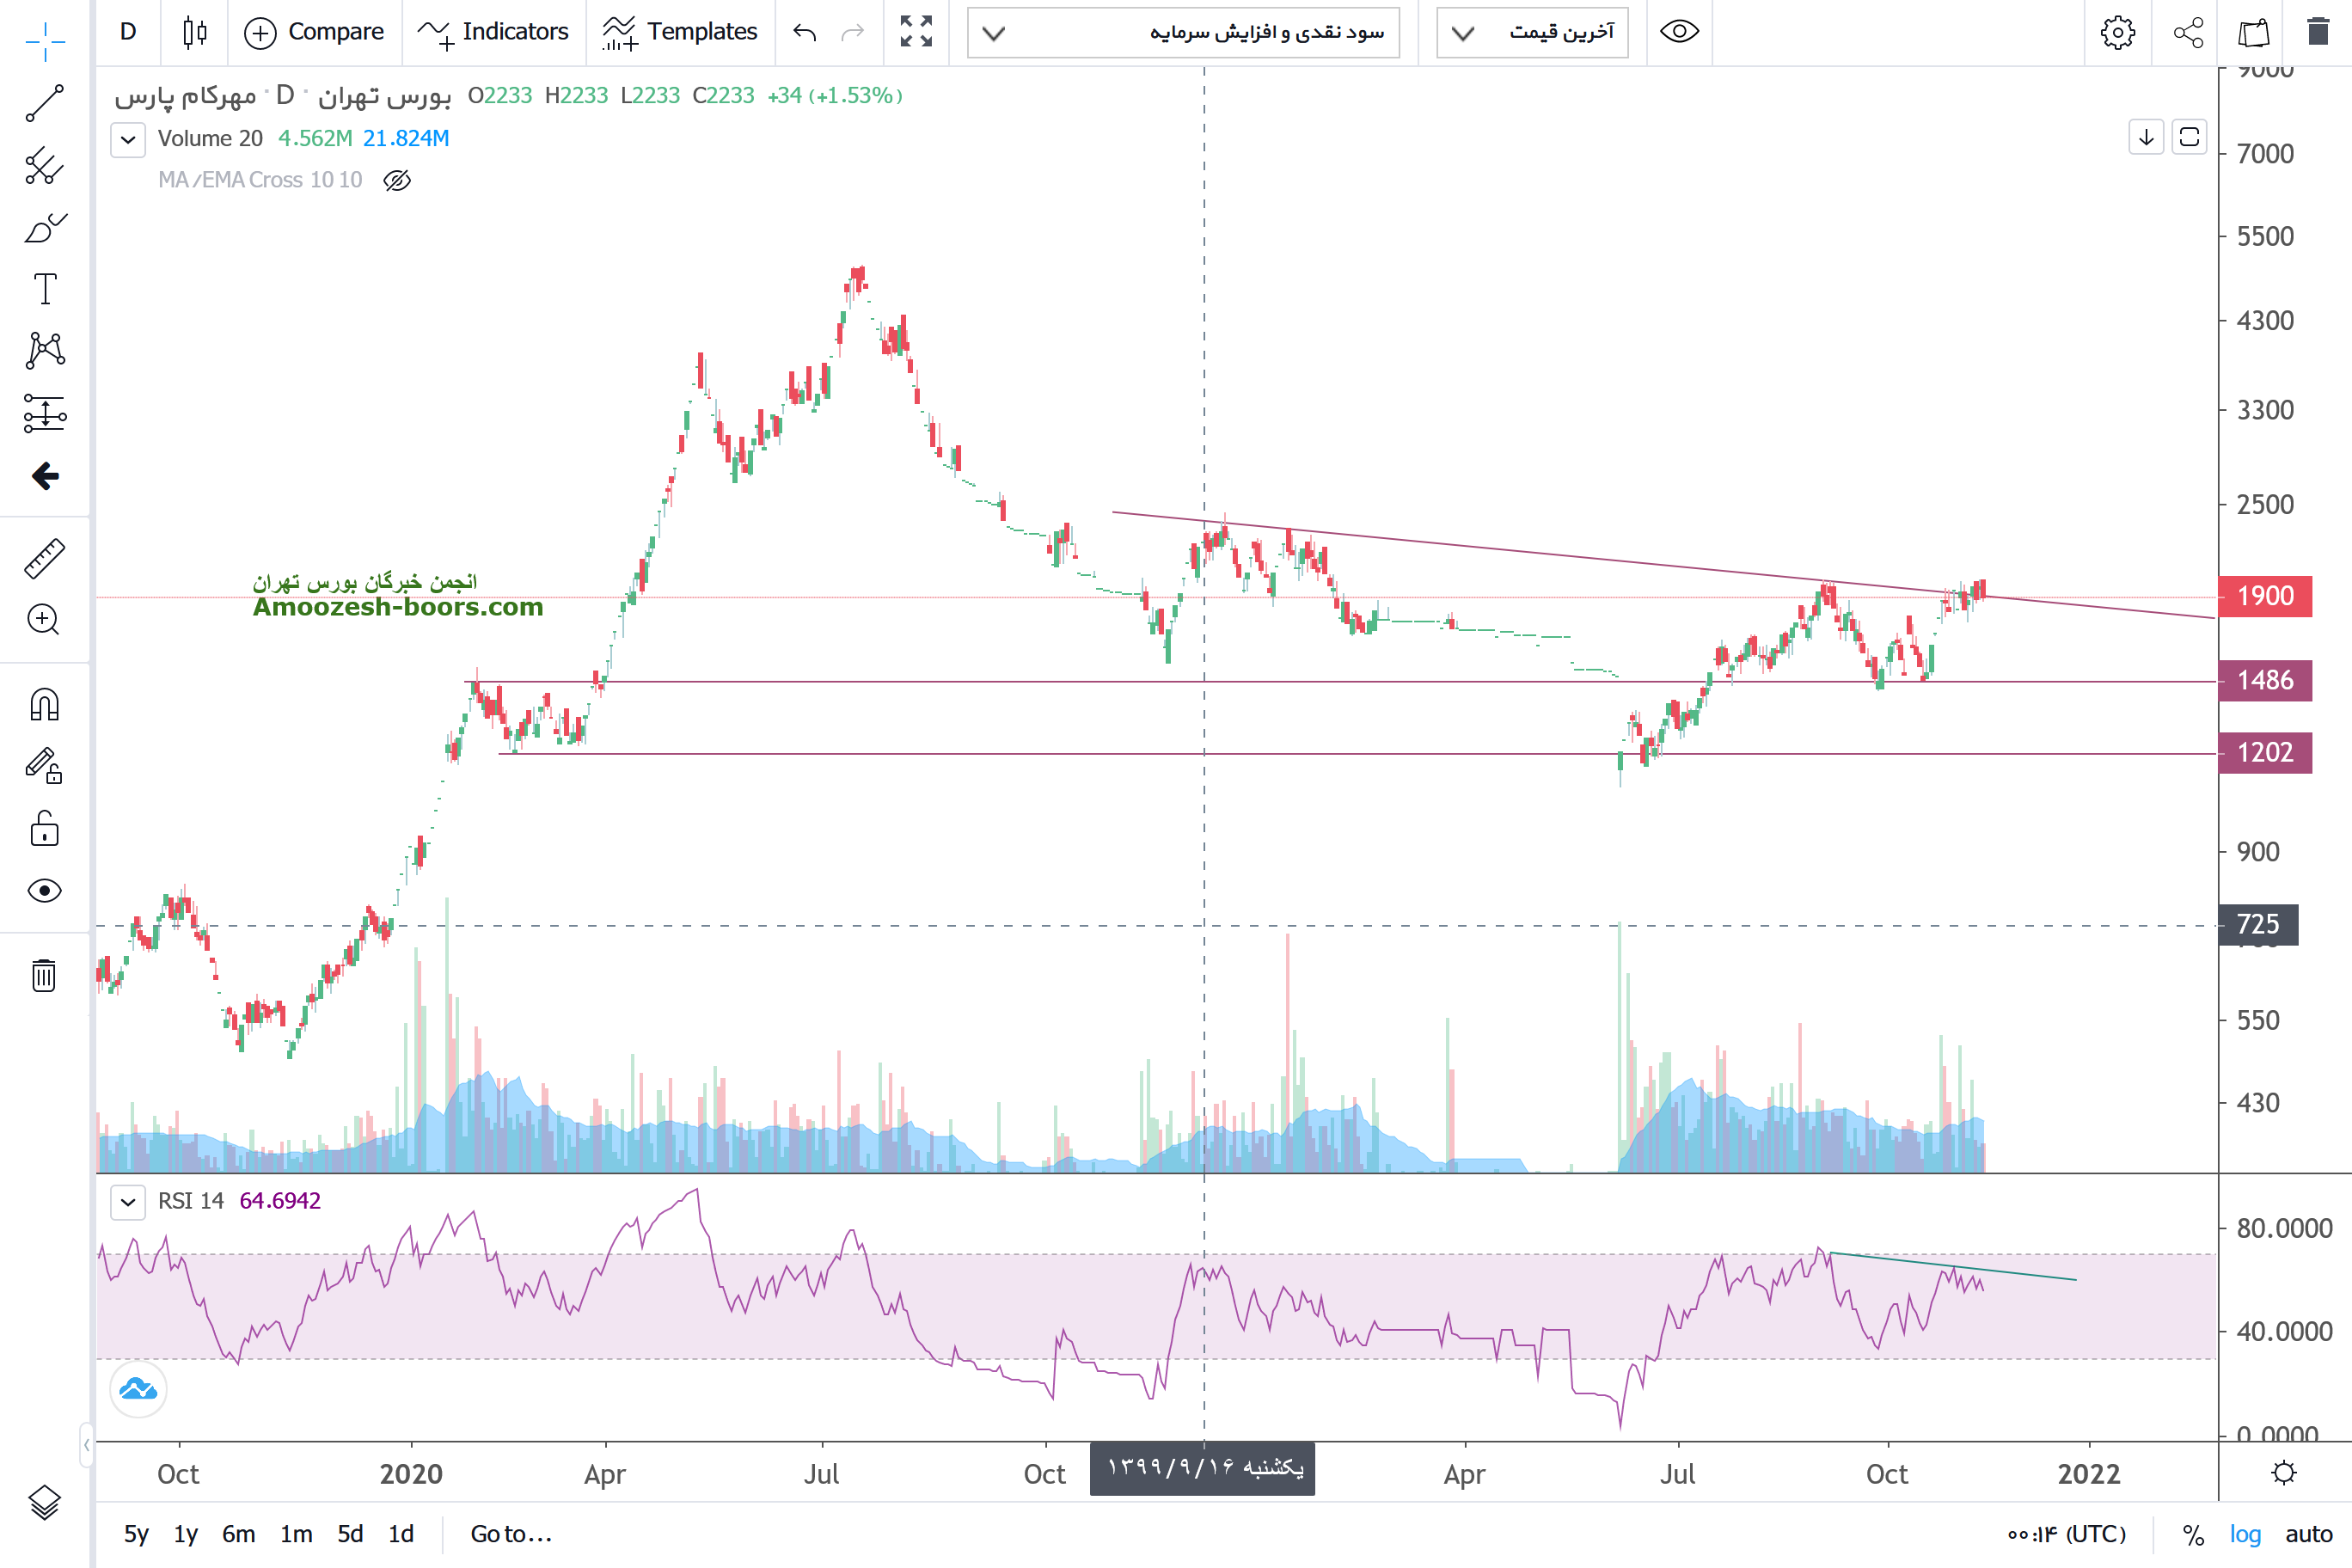Click the 1486 price level label
Image resolution: width=2352 pixels, height=1568 pixels.
click(x=2264, y=680)
